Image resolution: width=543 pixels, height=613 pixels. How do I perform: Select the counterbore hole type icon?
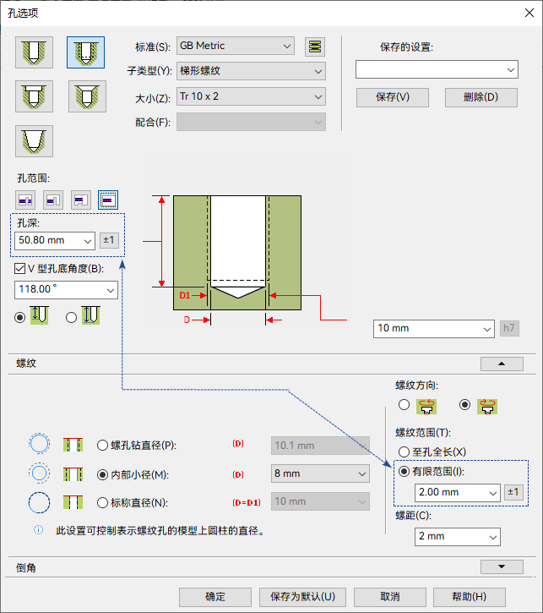(34, 96)
